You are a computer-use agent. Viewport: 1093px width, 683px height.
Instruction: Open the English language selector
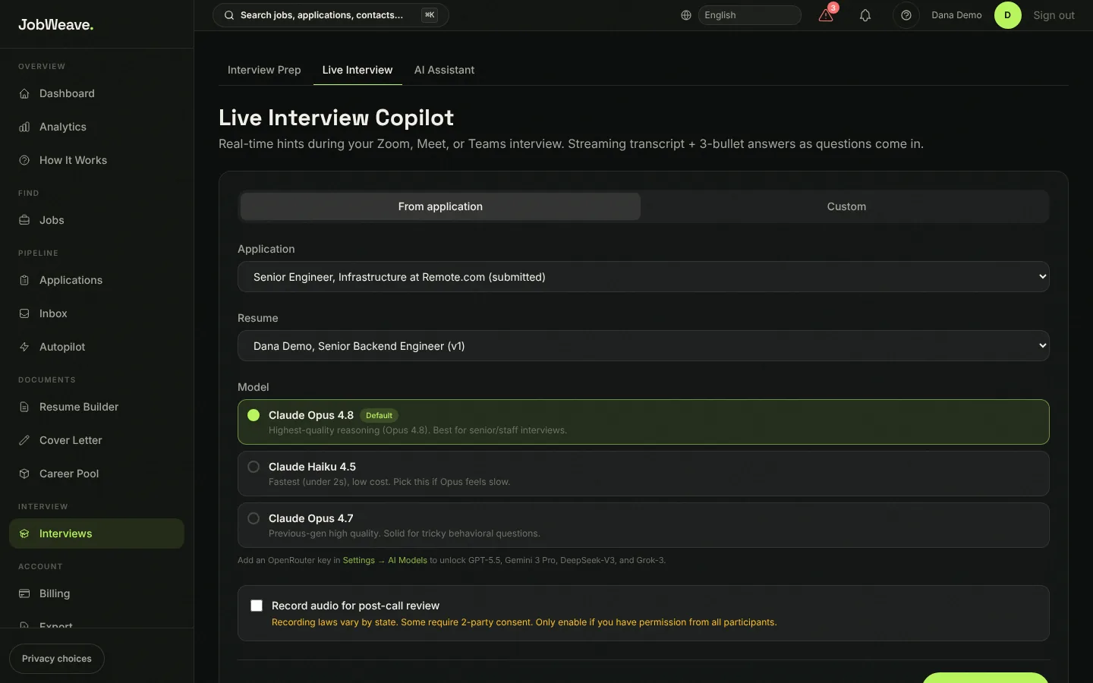pyautogui.click(x=749, y=15)
